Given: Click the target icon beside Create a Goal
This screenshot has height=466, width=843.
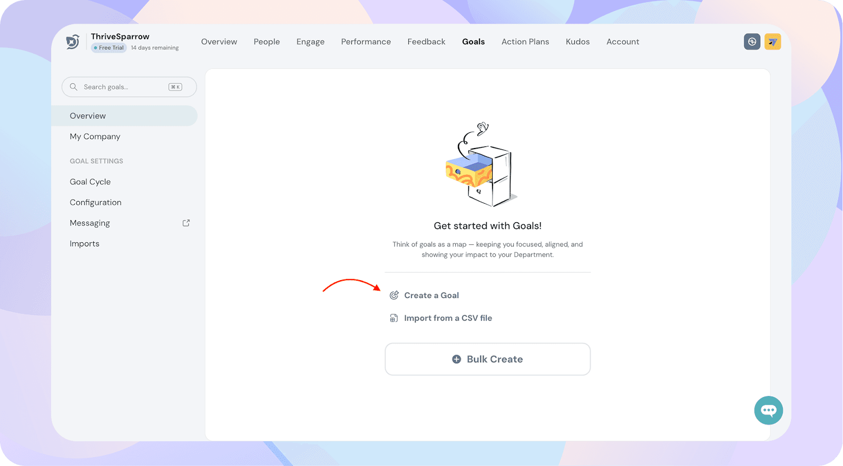Looking at the screenshot, I should pyautogui.click(x=394, y=295).
